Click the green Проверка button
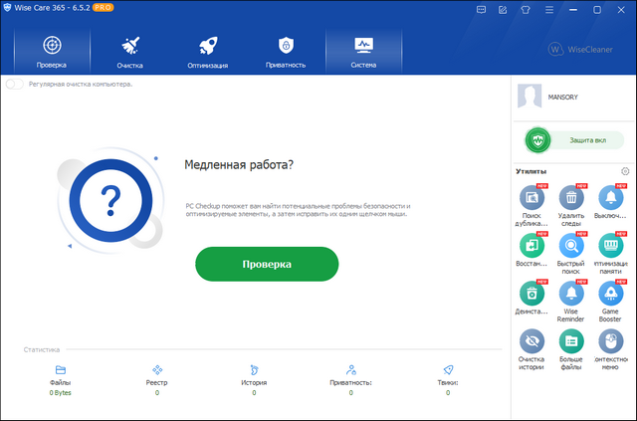Image resolution: width=637 pixels, height=421 pixels. [x=267, y=264]
